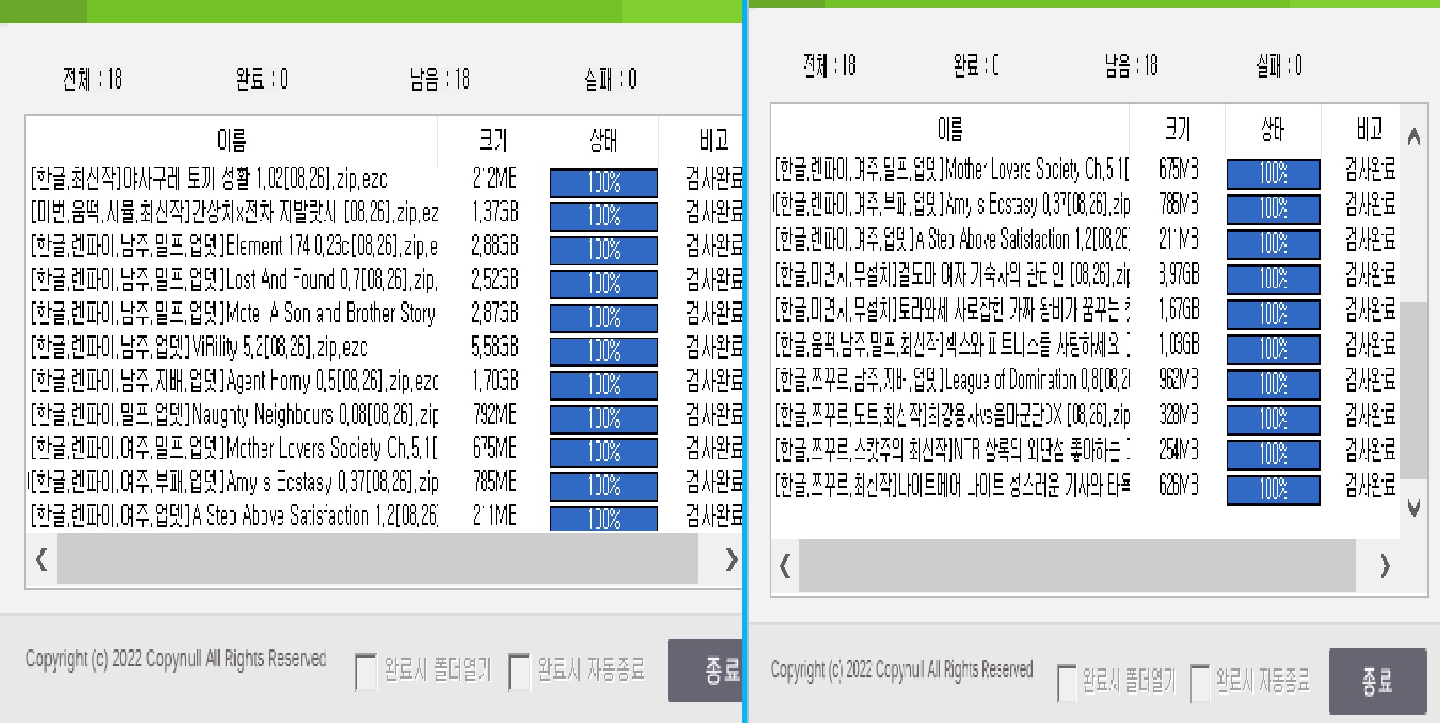Enable 완료시 자동종료 checkbox in left window
Viewport: 1440px width, 723px height.
coord(519,671)
